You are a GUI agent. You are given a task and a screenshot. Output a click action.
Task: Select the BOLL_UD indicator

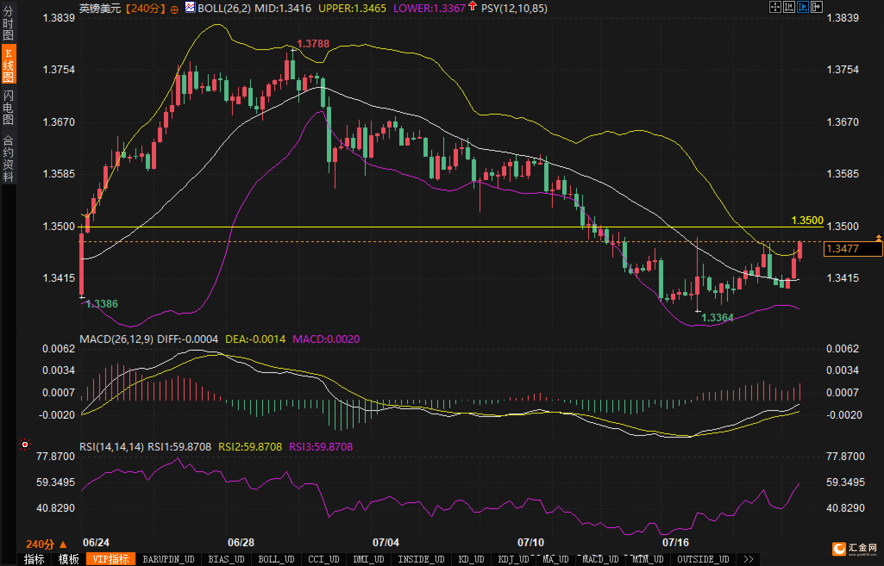point(276,559)
